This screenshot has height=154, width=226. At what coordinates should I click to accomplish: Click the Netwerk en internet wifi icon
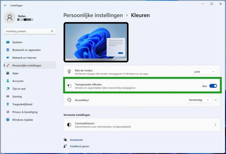(8, 58)
